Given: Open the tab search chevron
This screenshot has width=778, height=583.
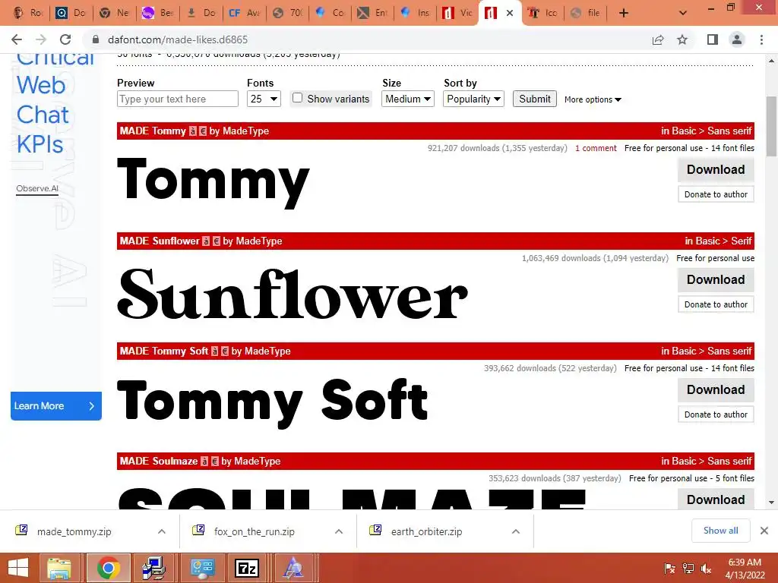Looking at the screenshot, I should [683, 13].
